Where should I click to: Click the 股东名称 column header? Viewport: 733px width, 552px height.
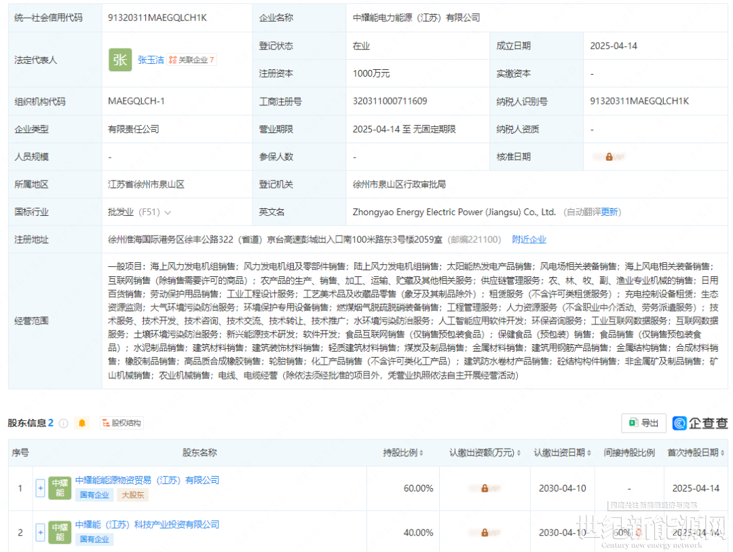200,453
